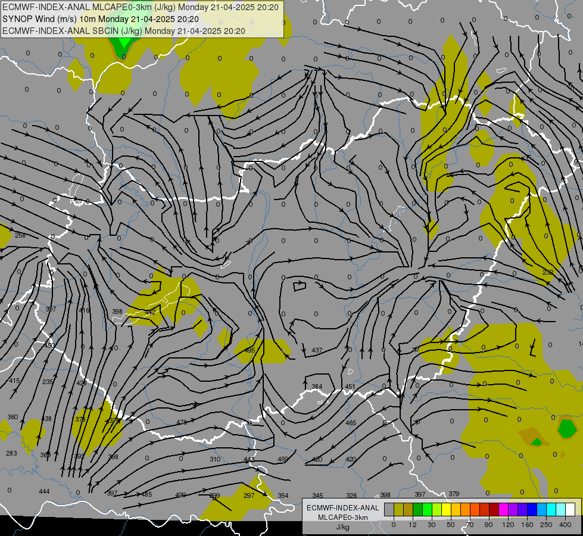Image resolution: width=583 pixels, height=536 pixels.
Task: Click the gray swatch in the legend
Action: pos(389,509)
